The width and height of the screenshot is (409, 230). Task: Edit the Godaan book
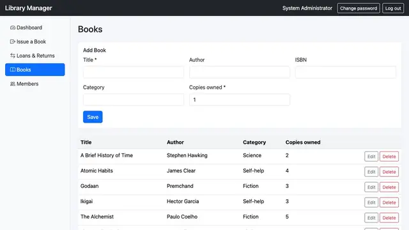(371, 187)
